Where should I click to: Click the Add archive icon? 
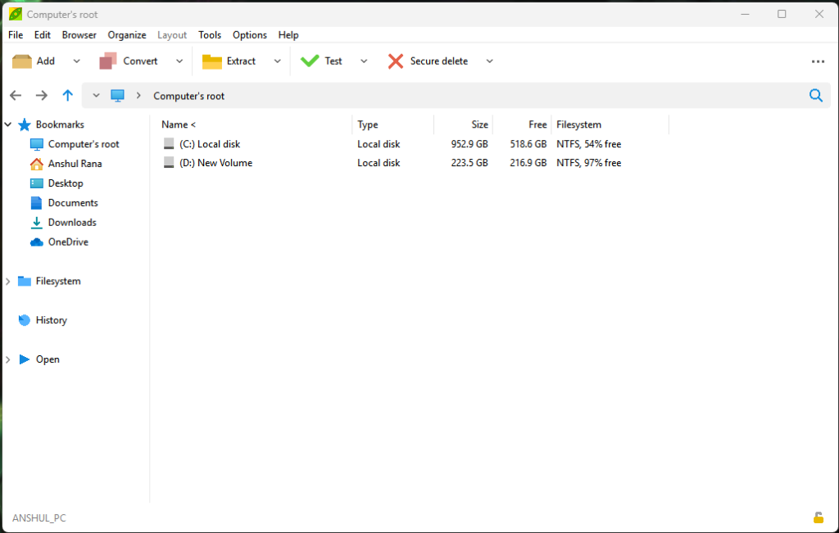pyautogui.click(x=23, y=61)
